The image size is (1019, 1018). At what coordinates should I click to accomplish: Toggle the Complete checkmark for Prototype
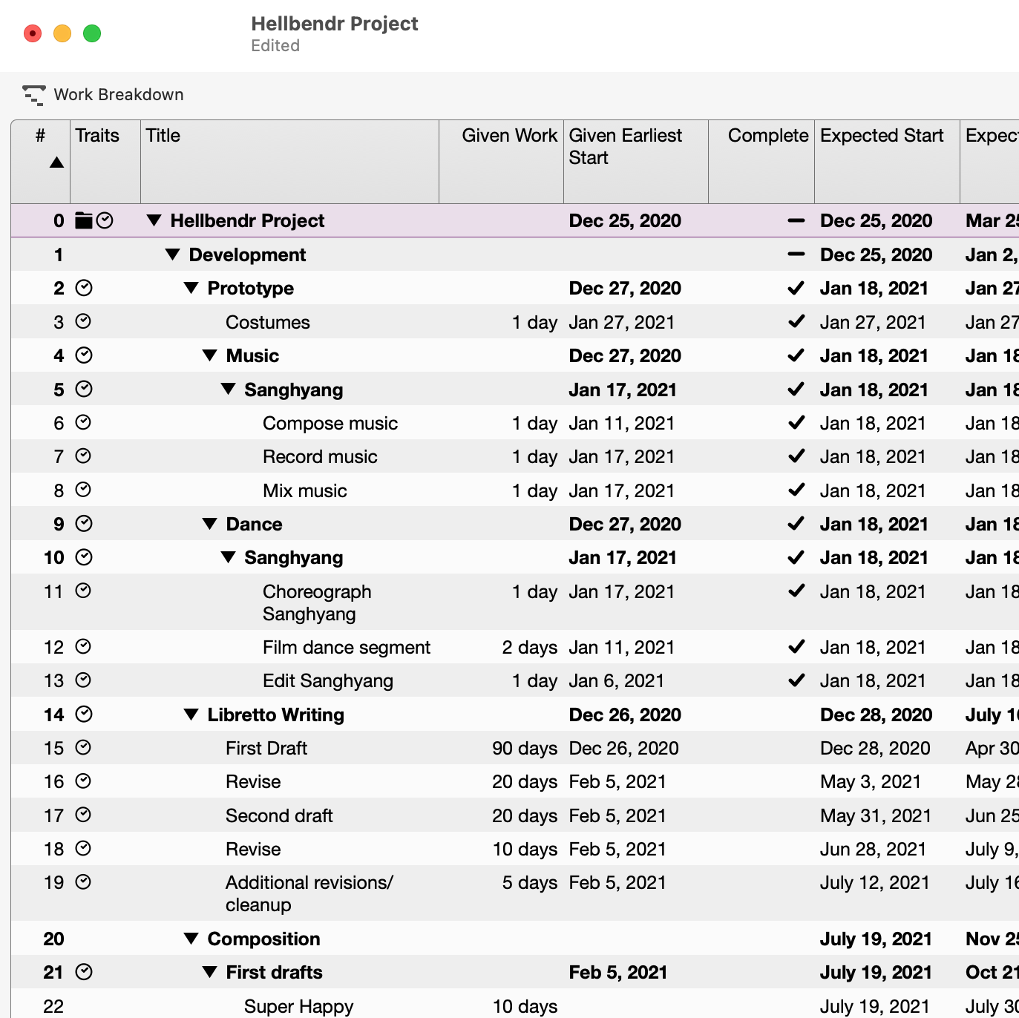(x=796, y=288)
